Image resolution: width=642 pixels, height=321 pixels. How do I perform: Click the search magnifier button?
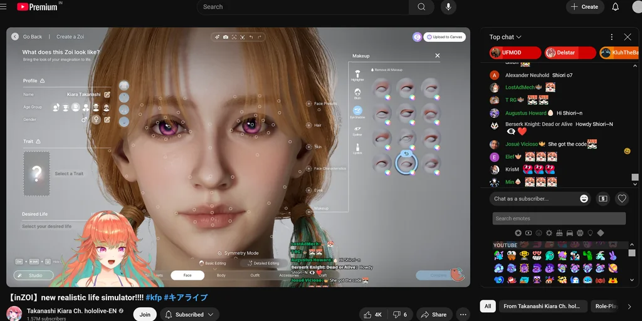click(421, 7)
